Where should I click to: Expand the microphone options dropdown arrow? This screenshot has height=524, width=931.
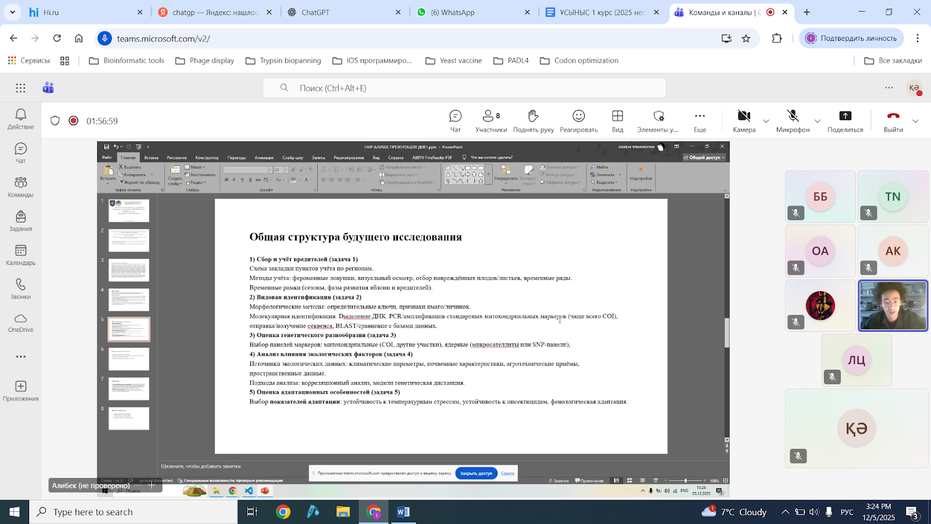(x=817, y=121)
